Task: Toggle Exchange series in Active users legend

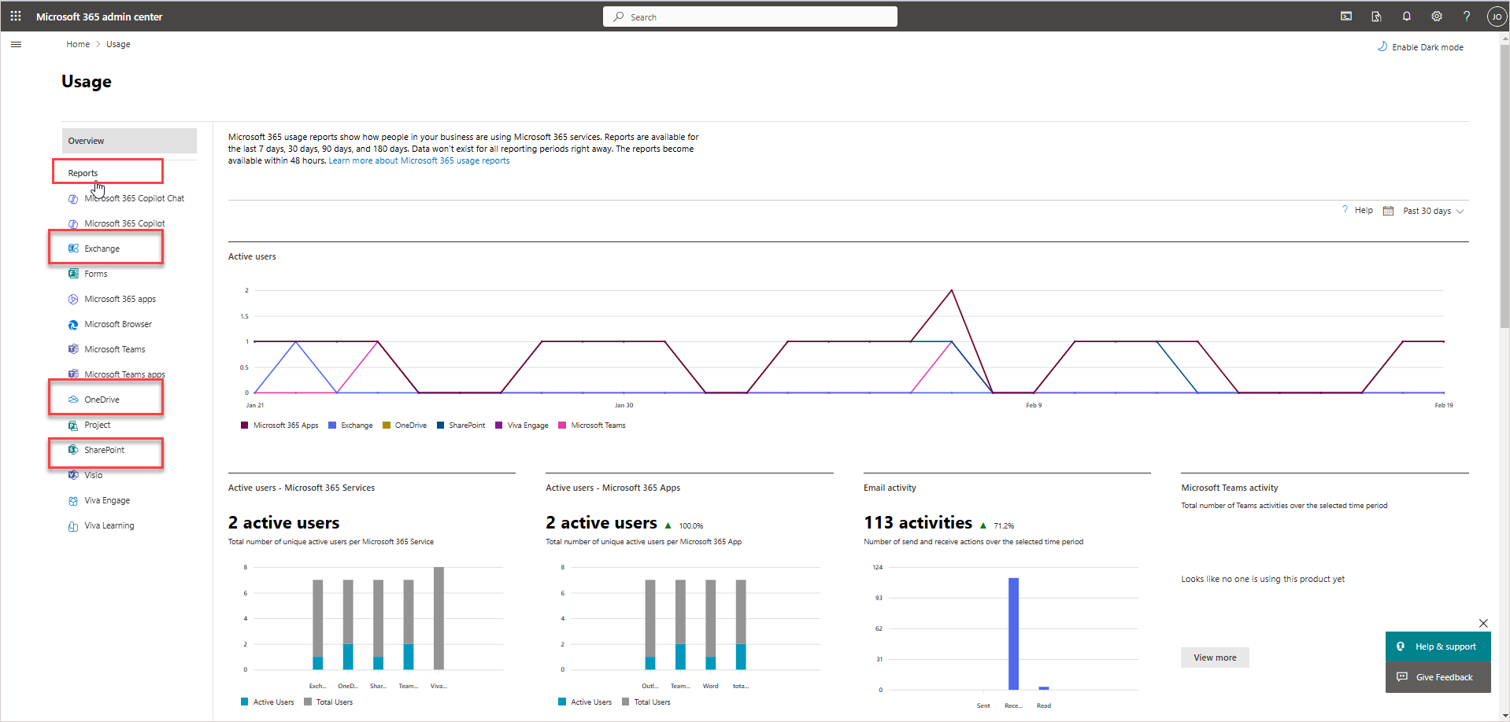Action: click(x=350, y=425)
